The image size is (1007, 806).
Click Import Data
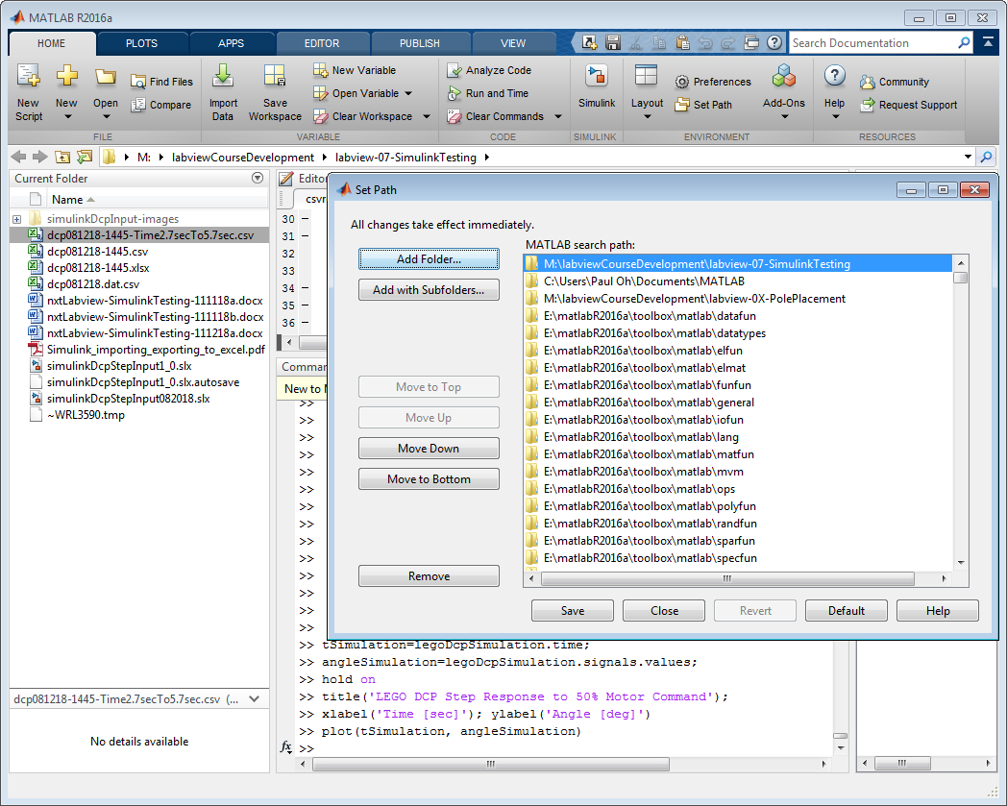pos(223,92)
